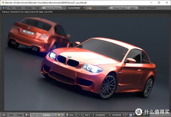Open the Info editor type selector
171x117 pixels.
tap(4, 8)
